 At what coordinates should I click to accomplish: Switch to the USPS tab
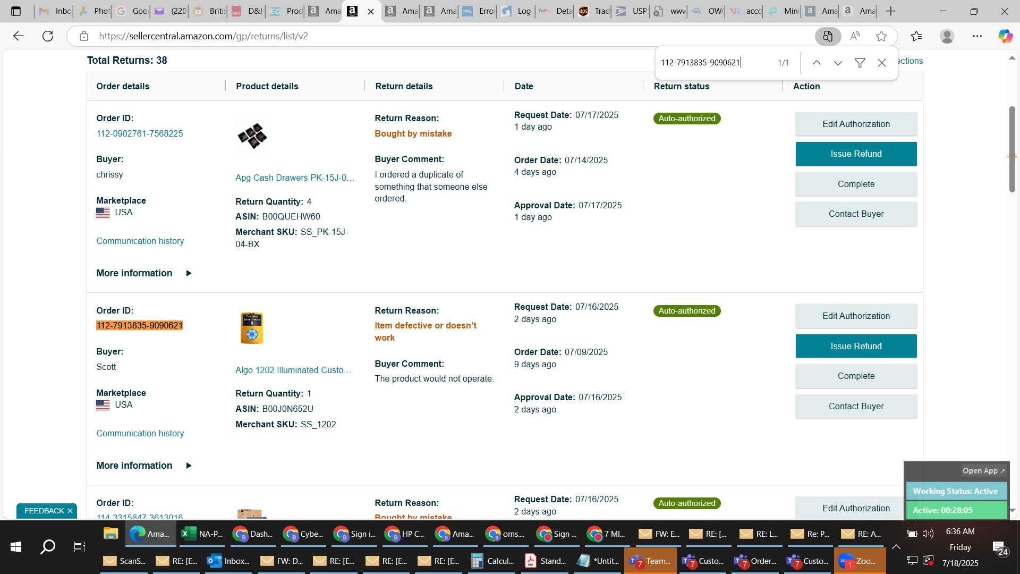(x=631, y=11)
